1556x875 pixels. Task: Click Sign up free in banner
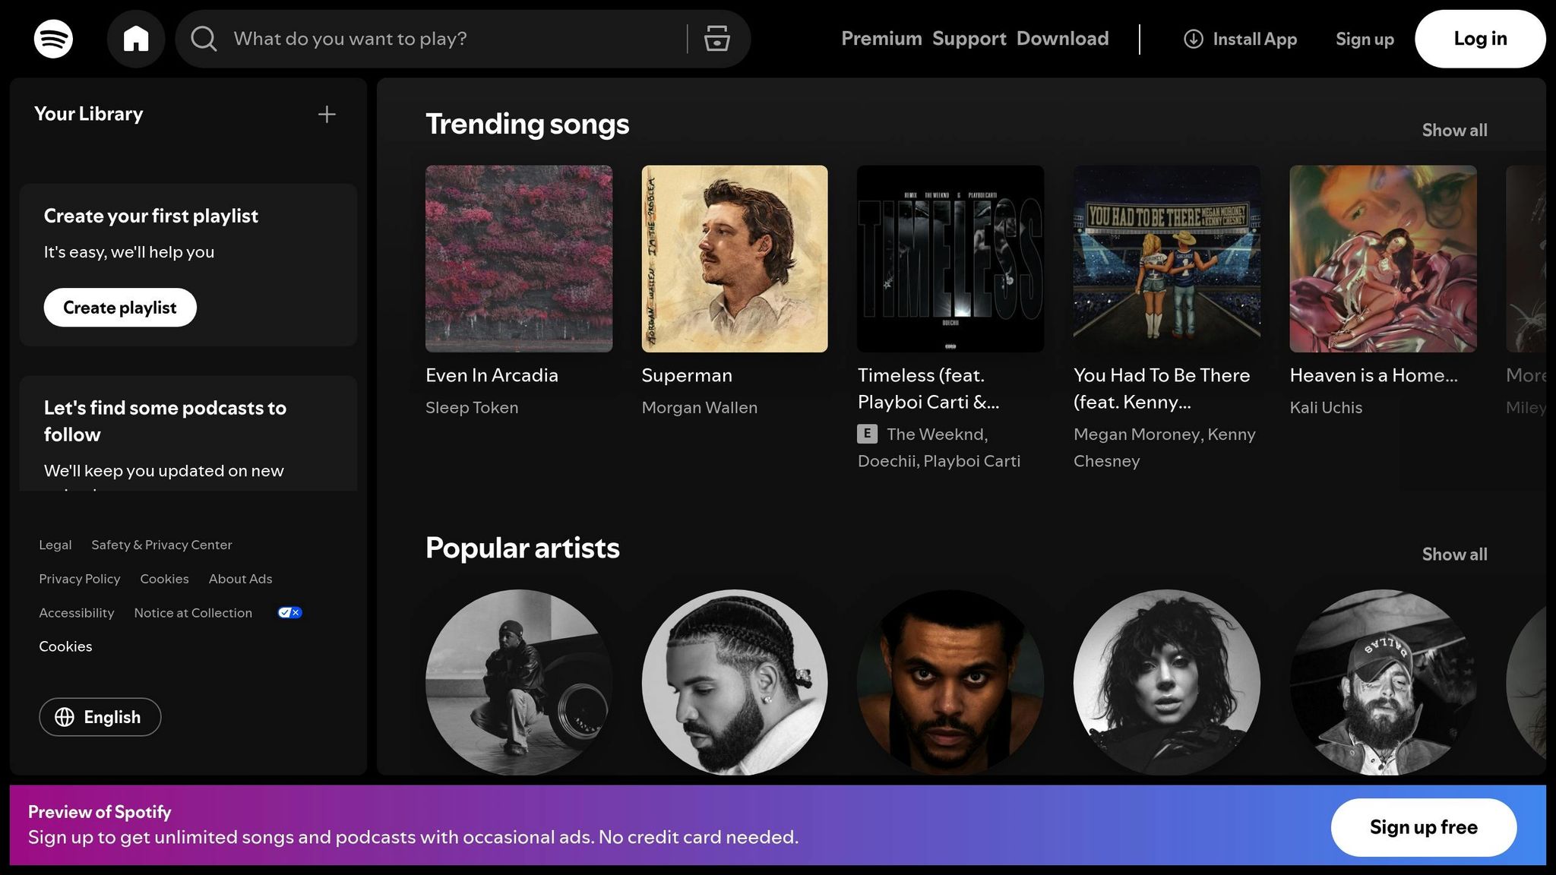1424,827
